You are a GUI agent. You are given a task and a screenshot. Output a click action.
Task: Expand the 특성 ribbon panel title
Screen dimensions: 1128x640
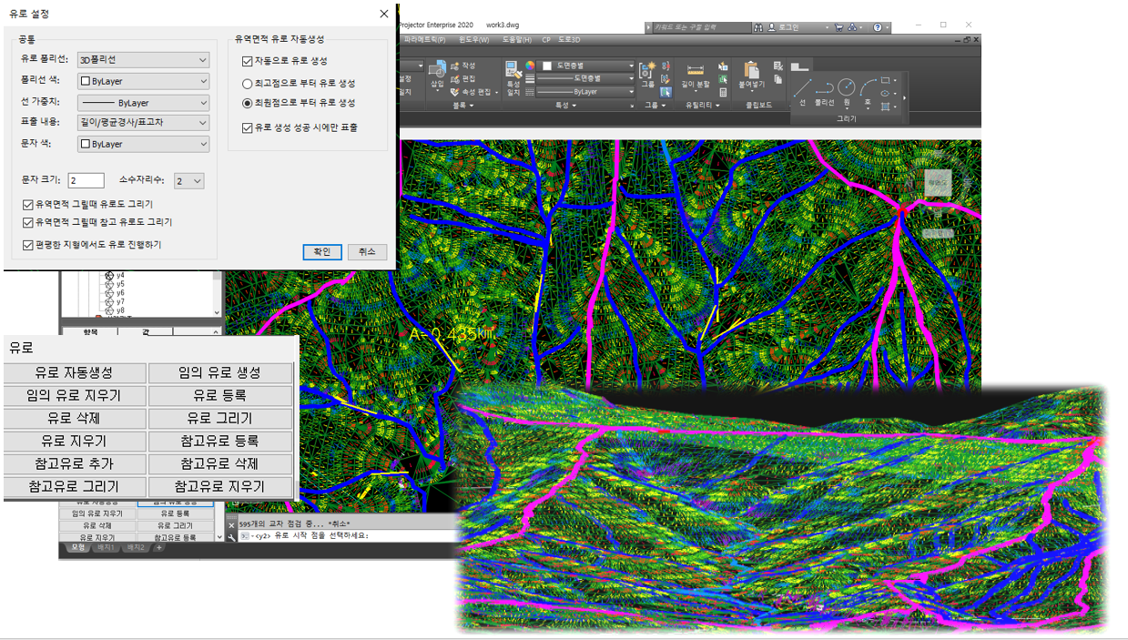[x=566, y=106]
